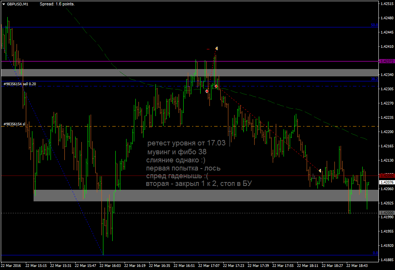The image size is (395, 270).
Task: Select the Fibonacci 0.0 level label
Action: click(375, 253)
